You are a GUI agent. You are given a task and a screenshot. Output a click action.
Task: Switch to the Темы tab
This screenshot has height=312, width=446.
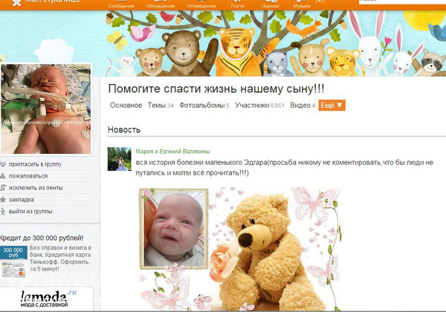point(161,105)
